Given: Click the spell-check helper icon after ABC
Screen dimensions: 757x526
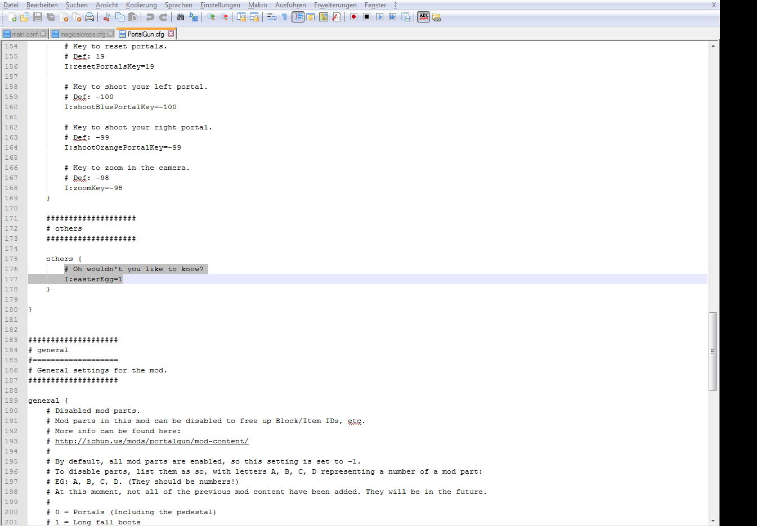Looking at the screenshot, I should (x=436, y=17).
